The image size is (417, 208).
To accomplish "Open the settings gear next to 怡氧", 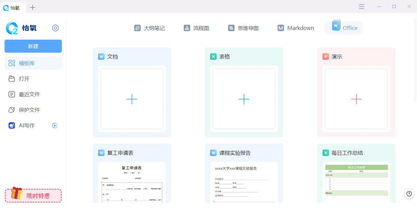I will (55, 28).
